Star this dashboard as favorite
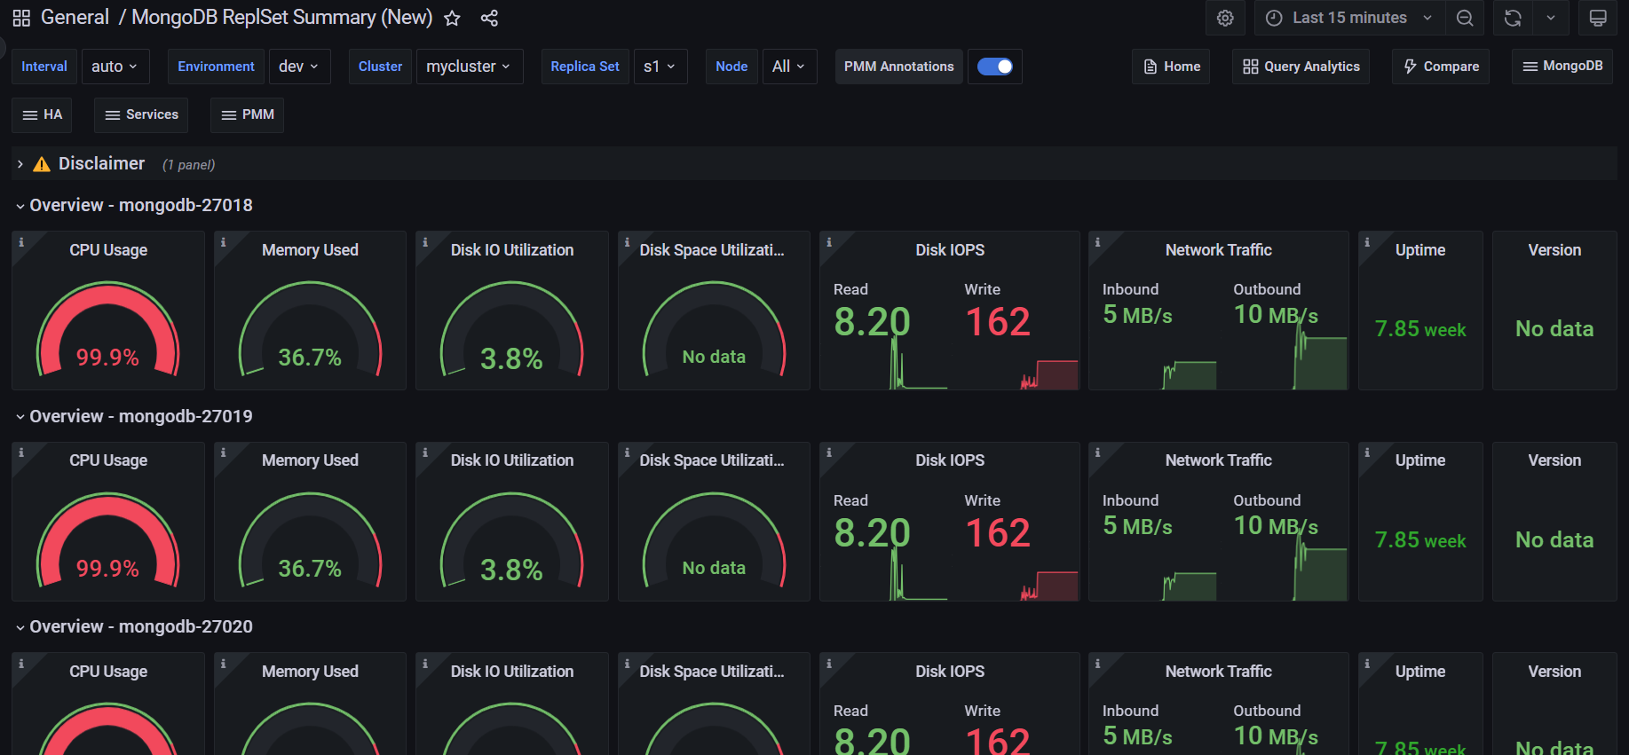 [x=452, y=19]
